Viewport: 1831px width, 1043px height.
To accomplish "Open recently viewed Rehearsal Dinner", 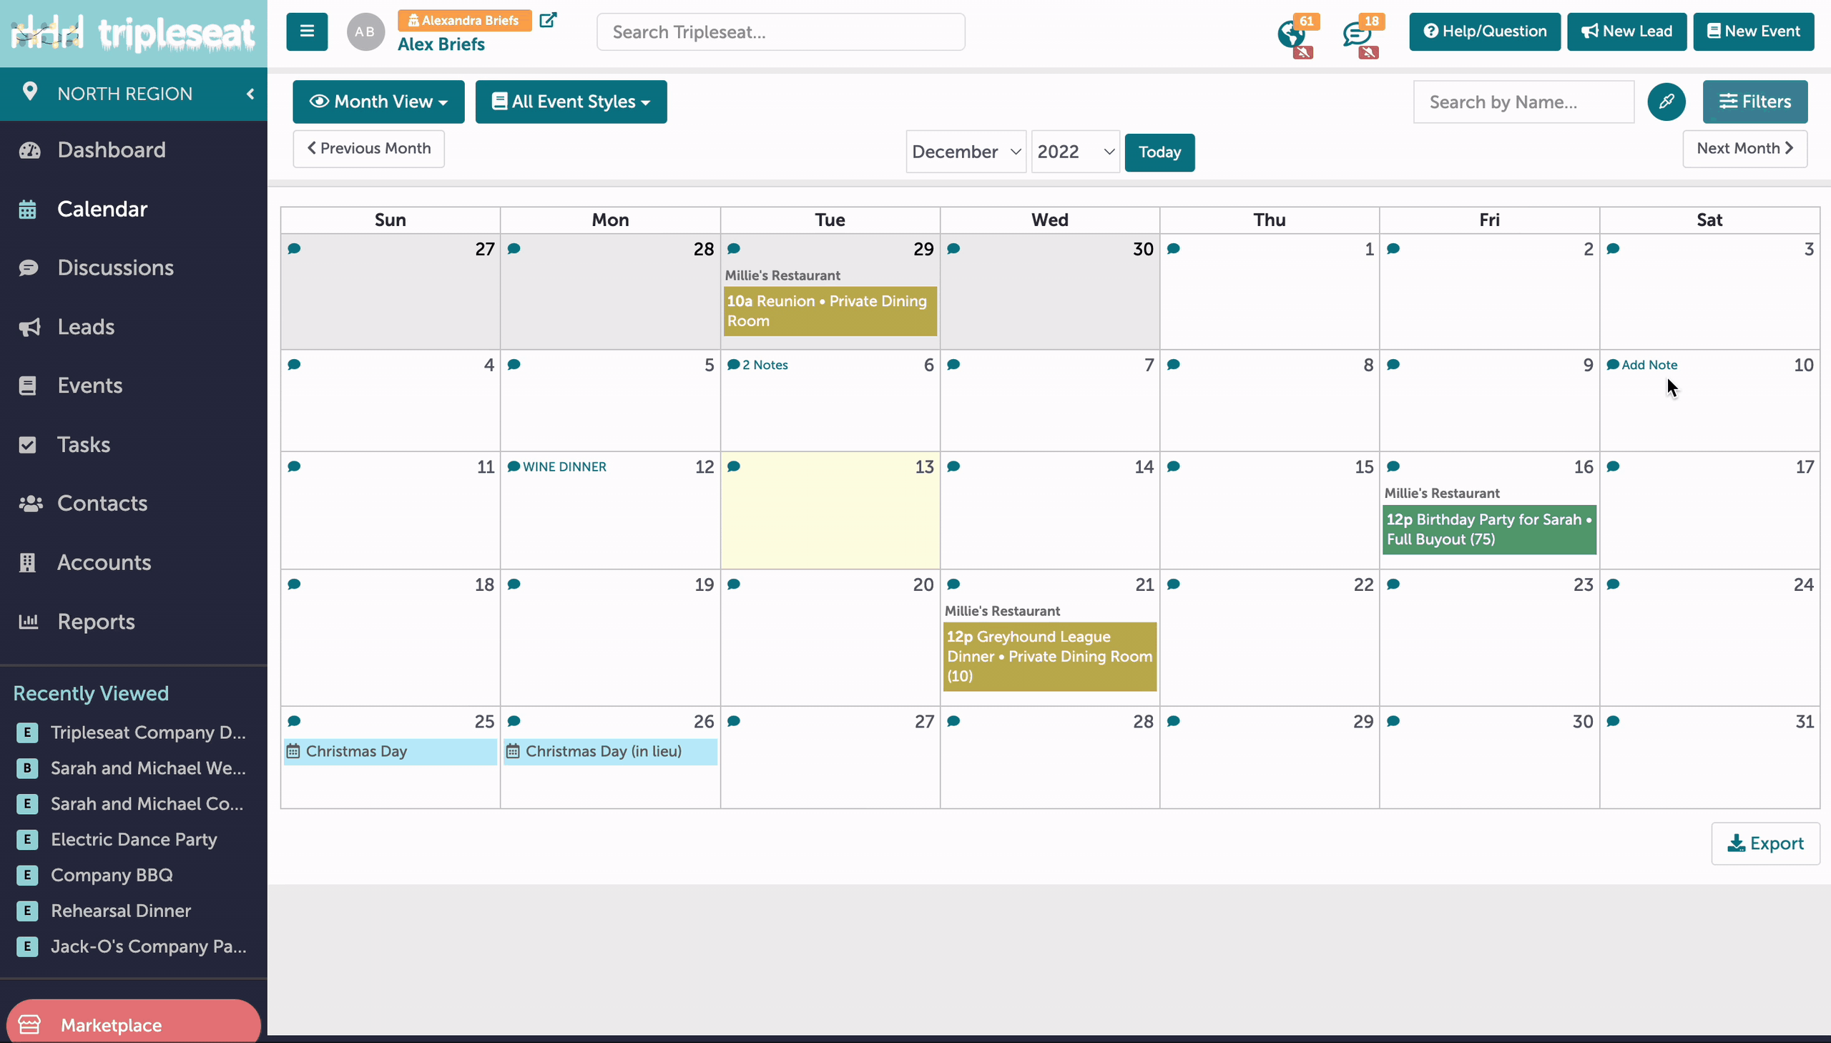I will tap(120, 911).
